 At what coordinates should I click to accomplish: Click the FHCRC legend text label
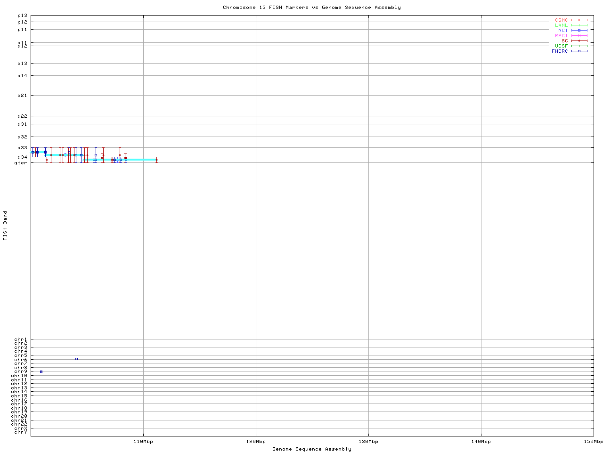[560, 51]
